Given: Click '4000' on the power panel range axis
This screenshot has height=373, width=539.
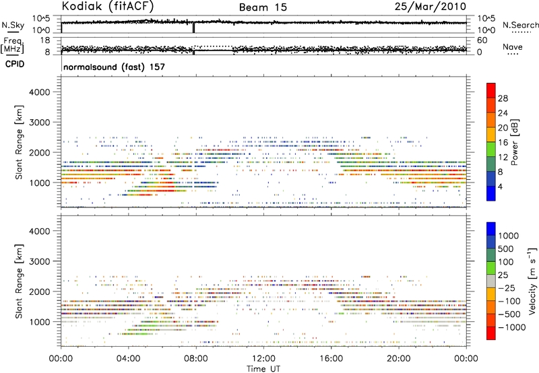Looking at the screenshot, I should coord(40,92).
